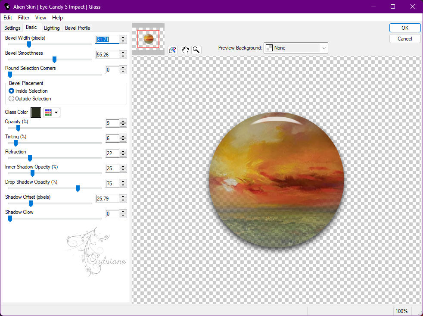Open the Edit menu

[8, 18]
